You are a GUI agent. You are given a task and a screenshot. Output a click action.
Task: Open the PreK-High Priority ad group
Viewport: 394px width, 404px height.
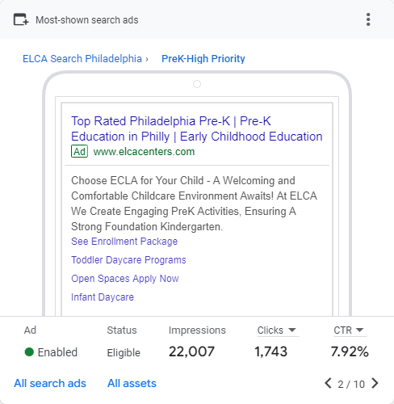click(203, 59)
